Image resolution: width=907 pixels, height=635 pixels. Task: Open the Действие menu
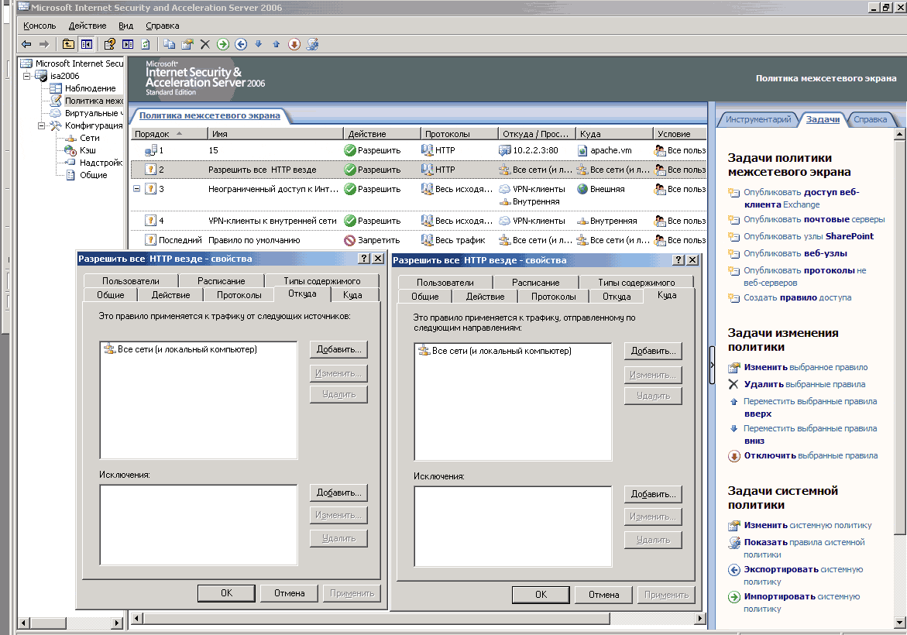87,26
